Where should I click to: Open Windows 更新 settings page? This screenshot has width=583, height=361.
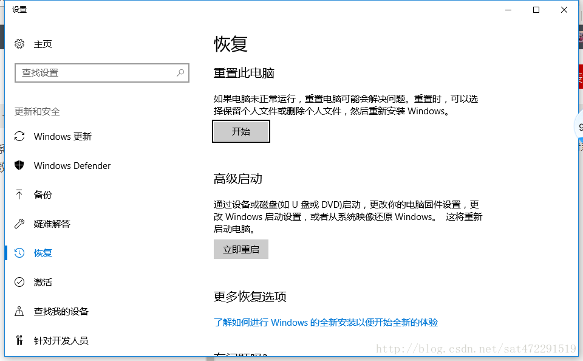tap(63, 137)
